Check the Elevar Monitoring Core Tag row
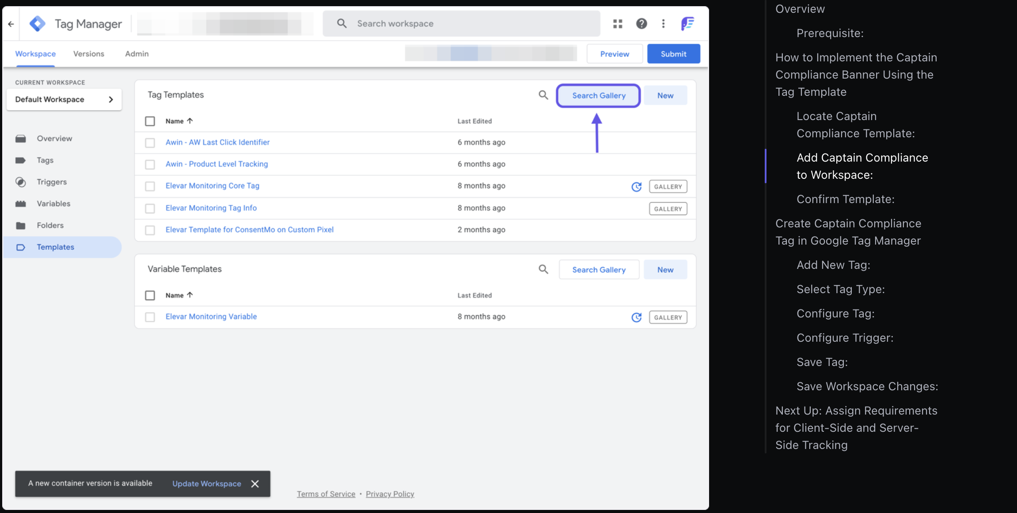Viewport: 1017px width, 513px height. click(150, 186)
